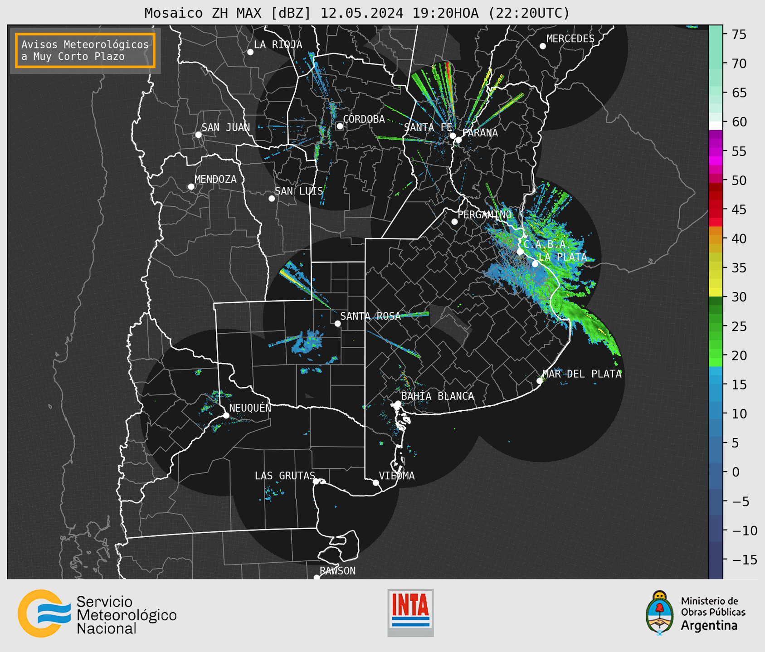This screenshot has height=652, width=765.
Task: Select the MERCEDES city marker
Action: pos(543,46)
